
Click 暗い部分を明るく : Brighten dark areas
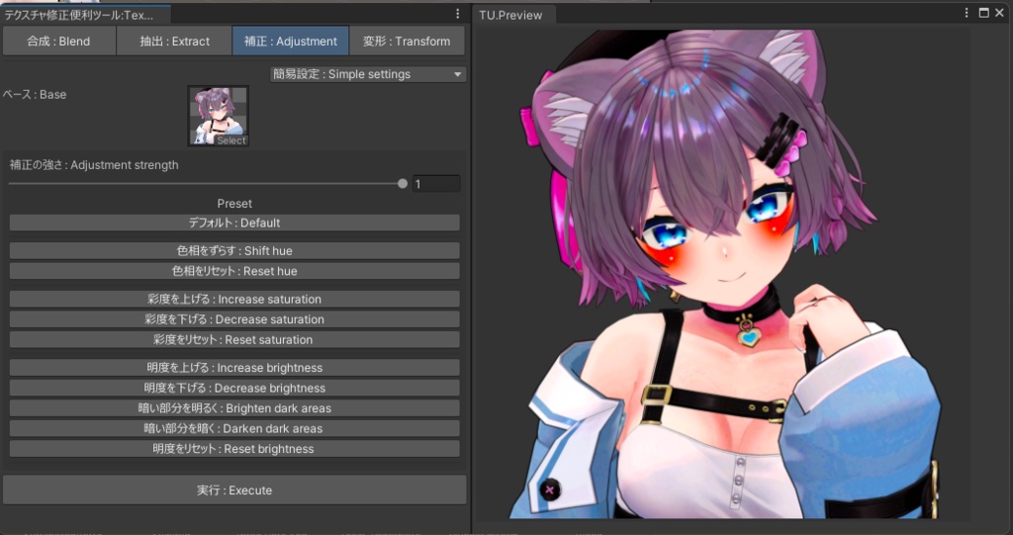[234, 408]
